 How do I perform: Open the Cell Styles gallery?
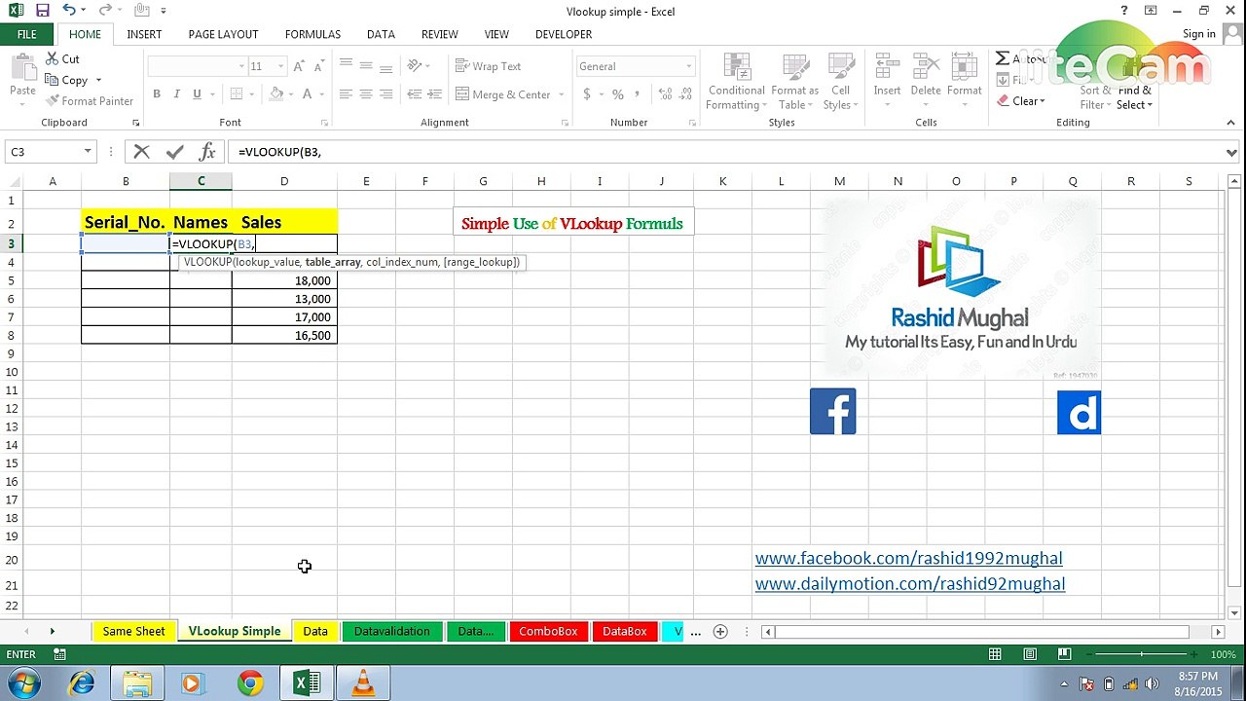click(840, 81)
